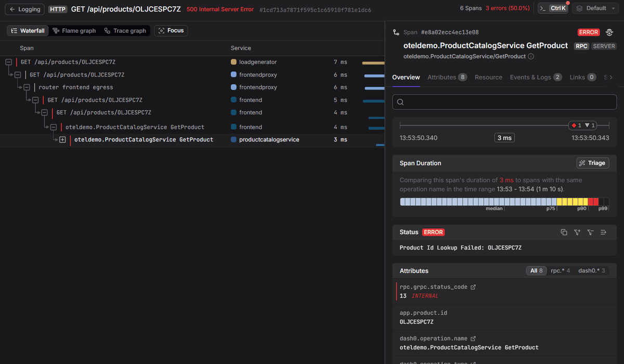Open external link for dash0.operation.name
Screen dimensions: 624x364
coord(473,339)
